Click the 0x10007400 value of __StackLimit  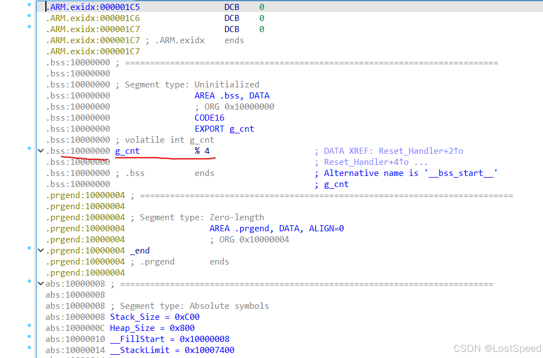pos(210,350)
